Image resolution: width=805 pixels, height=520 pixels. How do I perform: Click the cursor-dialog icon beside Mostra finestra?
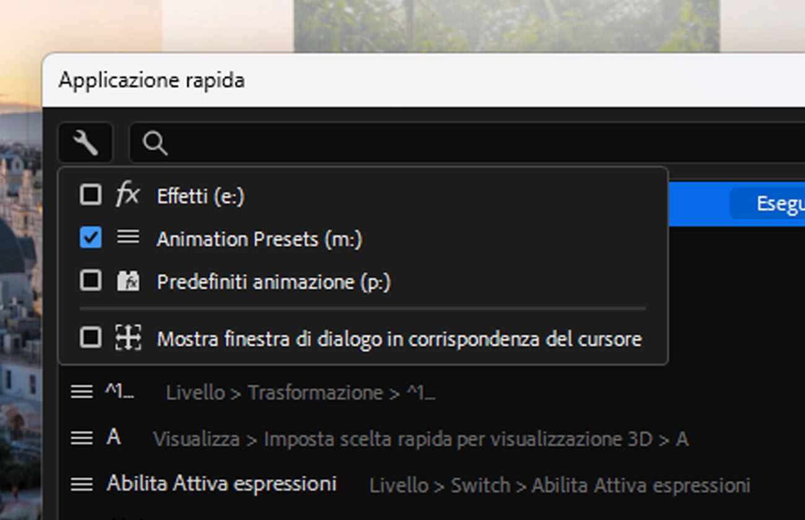click(x=128, y=338)
